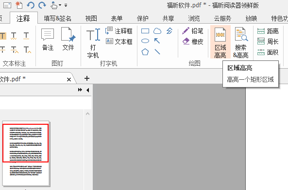
Task: Click the Undo arrow in quick toolbar
Action: tap(31, 5)
